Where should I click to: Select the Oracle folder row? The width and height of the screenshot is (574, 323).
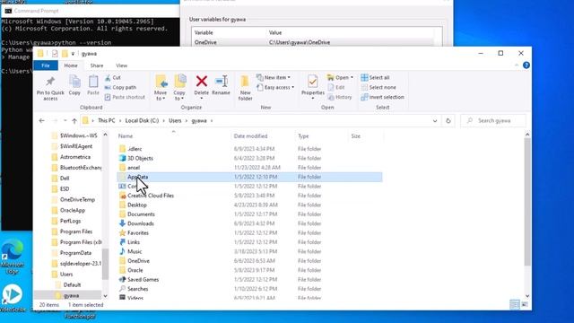click(249, 270)
